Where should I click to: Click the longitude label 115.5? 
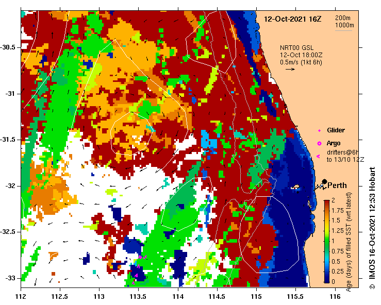[295, 297]
